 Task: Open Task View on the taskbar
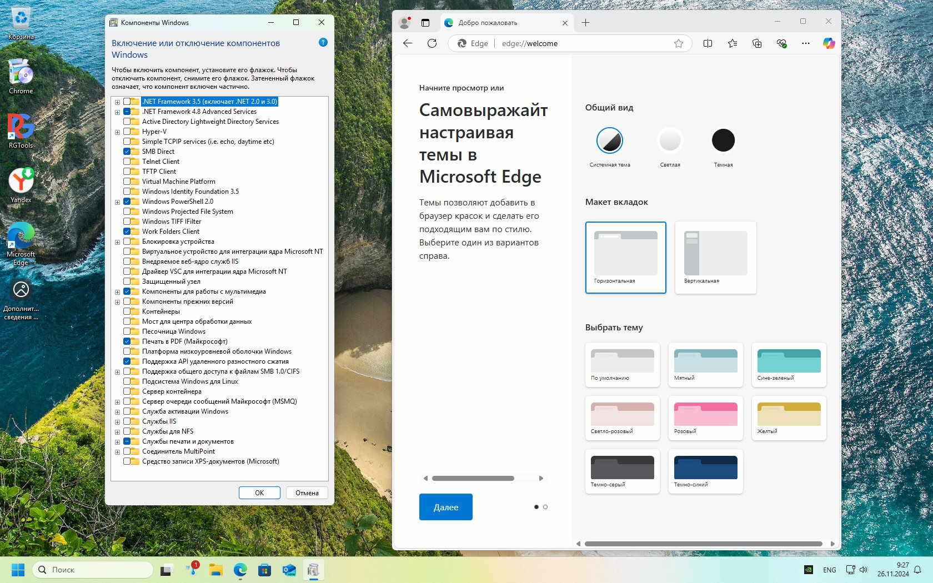(x=166, y=570)
